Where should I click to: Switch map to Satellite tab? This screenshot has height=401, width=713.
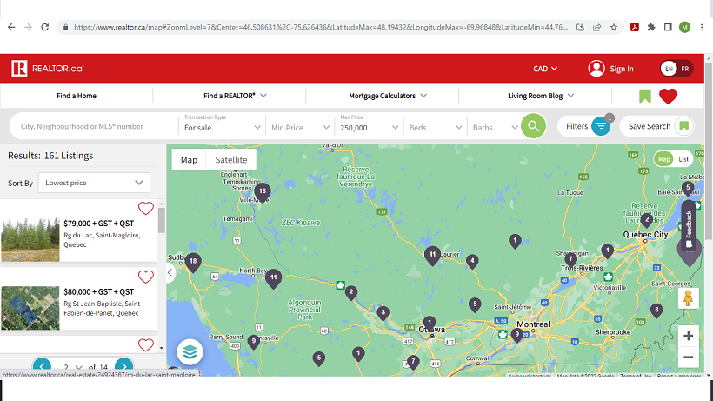[231, 159]
